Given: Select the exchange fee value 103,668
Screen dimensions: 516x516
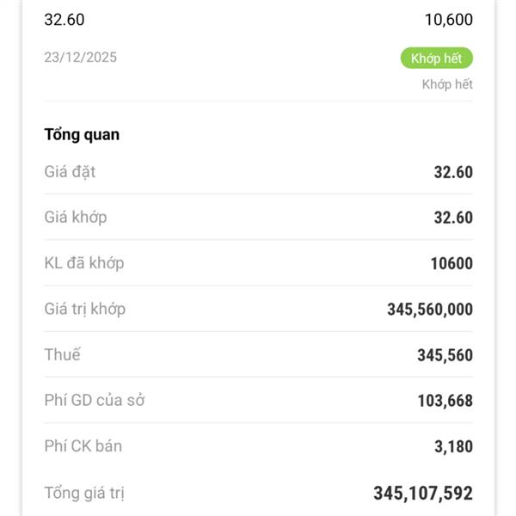Looking at the screenshot, I should click(444, 400).
